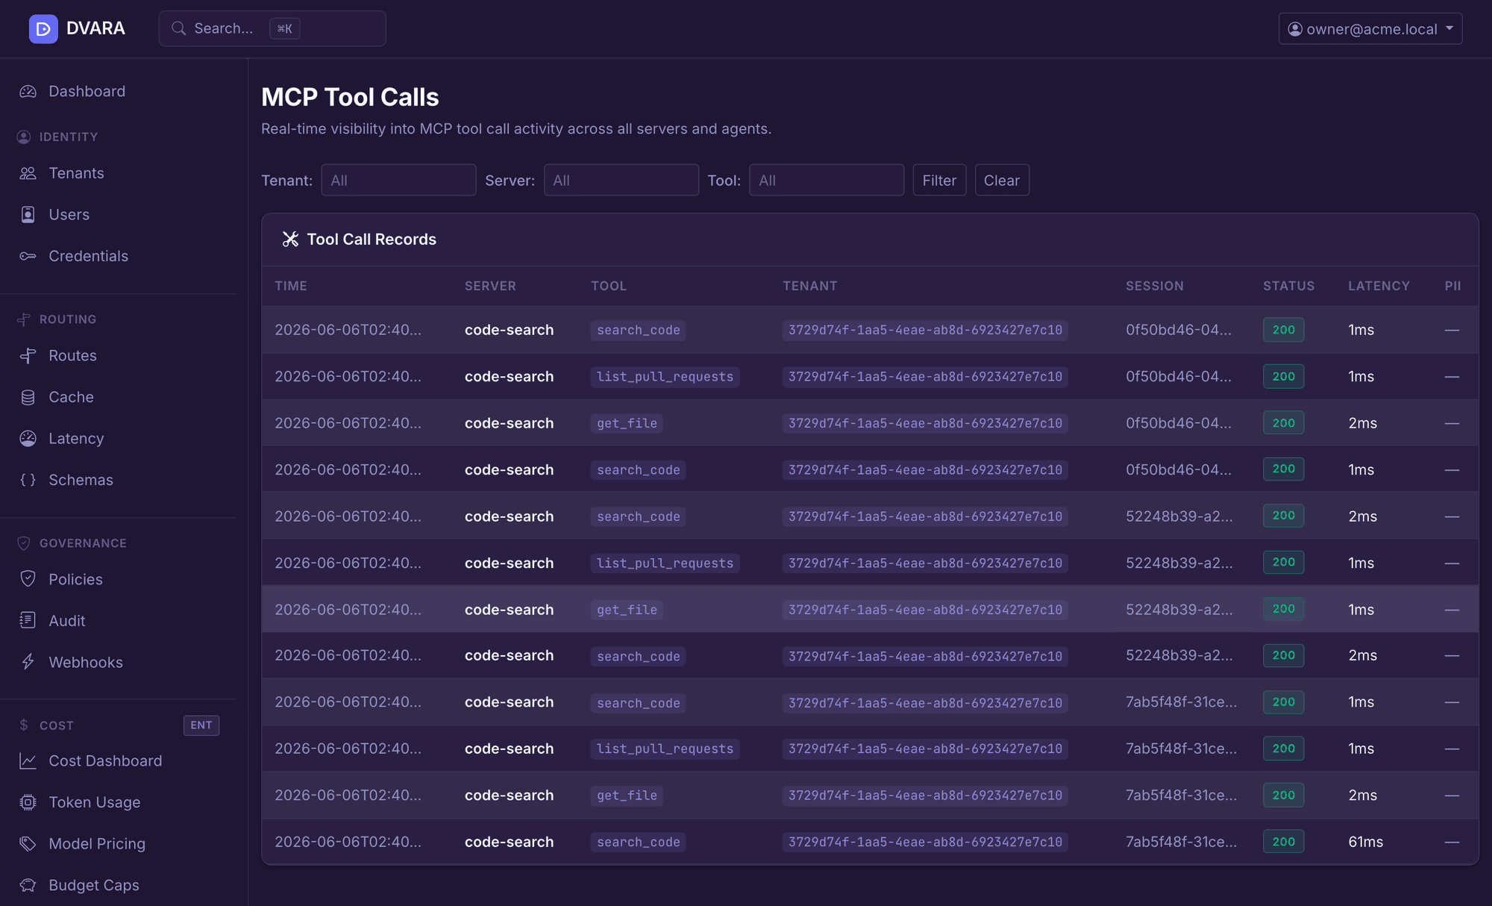
Task: Go to Webhooks
Action: click(x=86, y=662)
